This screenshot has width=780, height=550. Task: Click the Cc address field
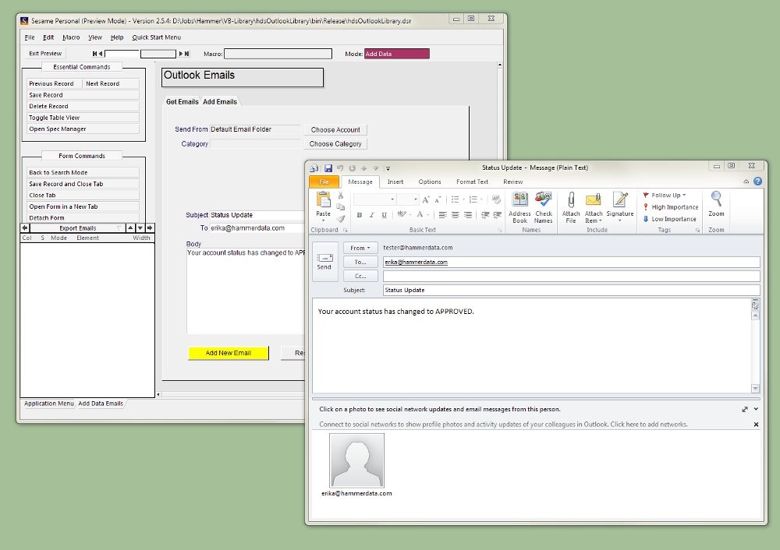pyautogui.click(x=572, y=276)
